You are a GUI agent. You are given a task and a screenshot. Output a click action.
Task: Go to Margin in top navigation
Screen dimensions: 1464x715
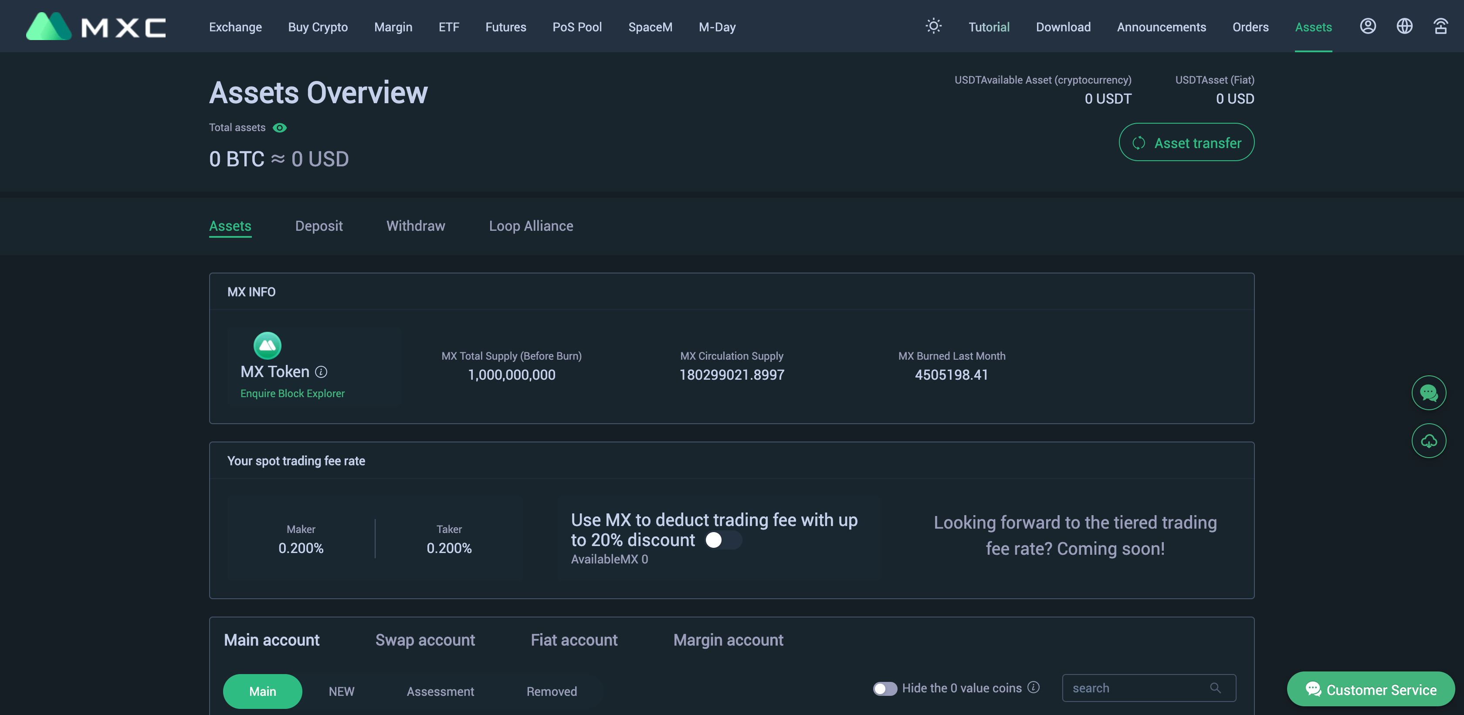click(393, 27)
